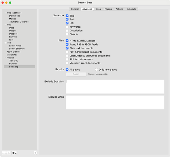The height and width of the screenshot is (157, 170).
Task: Enable Microsoft Word documents checkbox
Action: tap(67, 63)
